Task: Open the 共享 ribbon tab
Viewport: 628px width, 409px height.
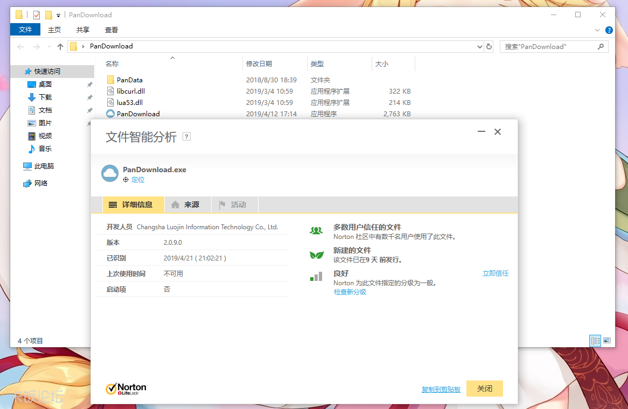Action: click(83, 30)
